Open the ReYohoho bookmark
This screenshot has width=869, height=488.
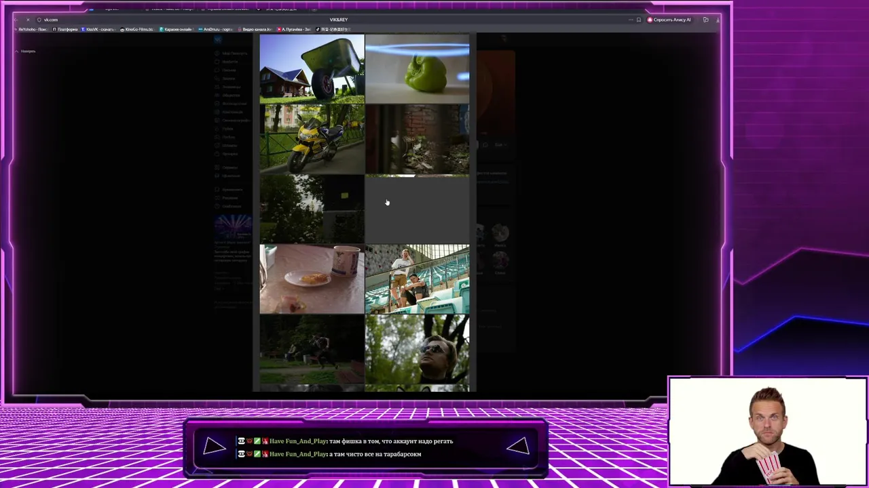32,29
